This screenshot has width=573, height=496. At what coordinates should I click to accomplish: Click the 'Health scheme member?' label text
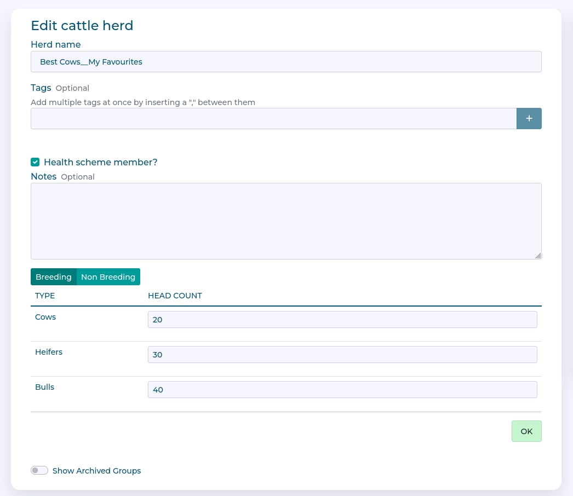(x=100, y=162)
